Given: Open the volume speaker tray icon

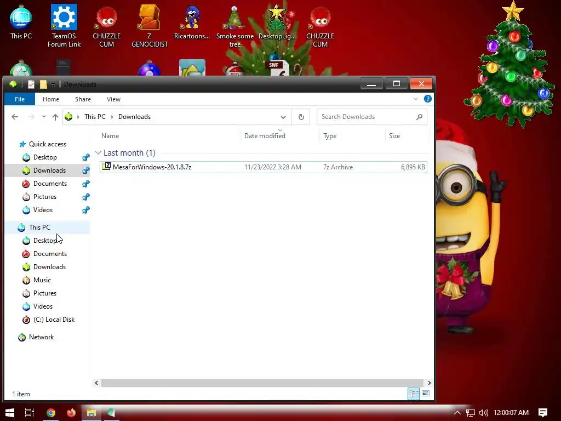Looking at the screenshot, I should point(484,413).
